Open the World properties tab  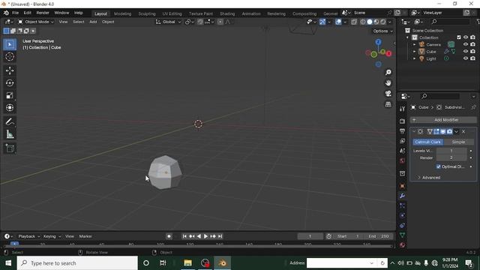(402, 160)
